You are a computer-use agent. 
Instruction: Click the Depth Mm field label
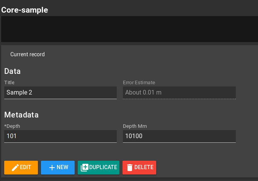click(x=135, y=126)
